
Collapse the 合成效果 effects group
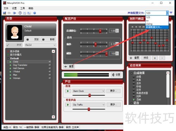click(x=131, y=73)
